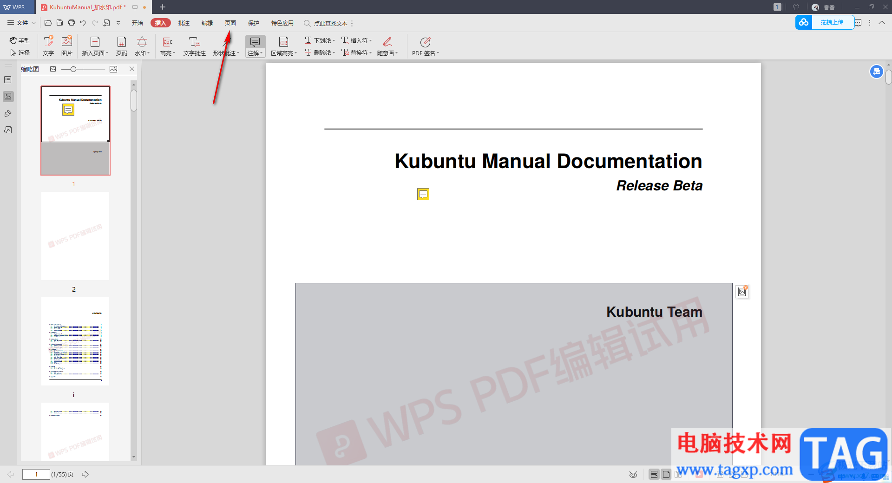Click the image edit icon beside gray picture
Screen dimensions: 892x483
[x=742, y=292]
